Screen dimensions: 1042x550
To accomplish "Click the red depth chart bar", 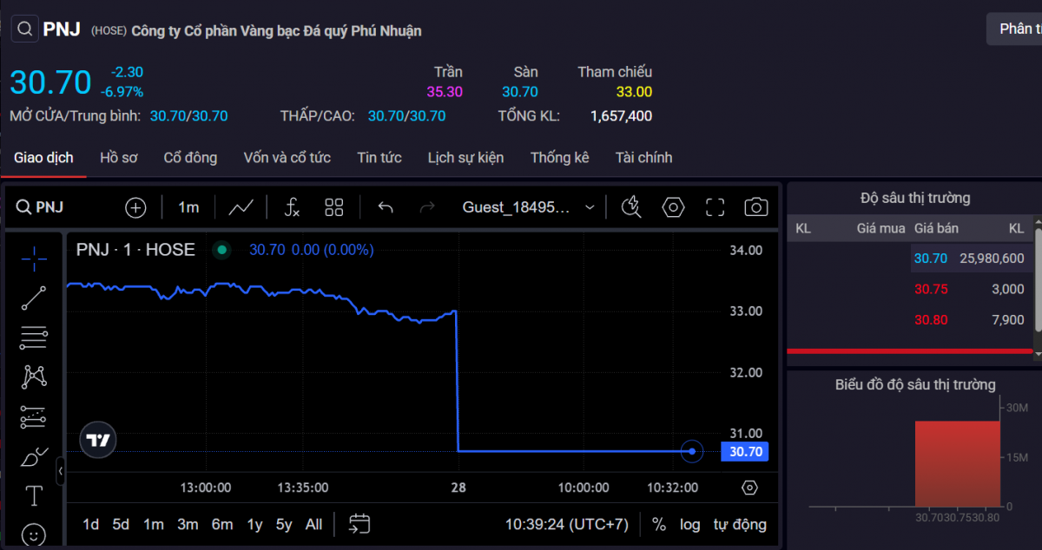I will [957, 463].
